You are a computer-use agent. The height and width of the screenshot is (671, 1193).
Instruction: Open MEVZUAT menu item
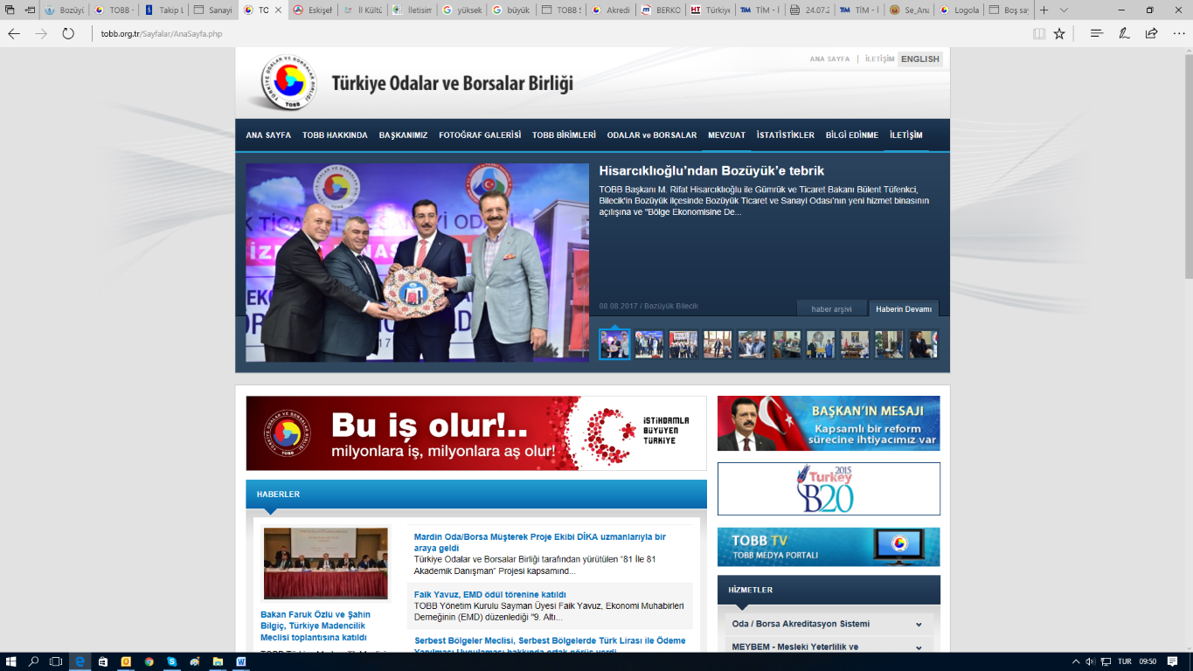click(x=726, y=135)
